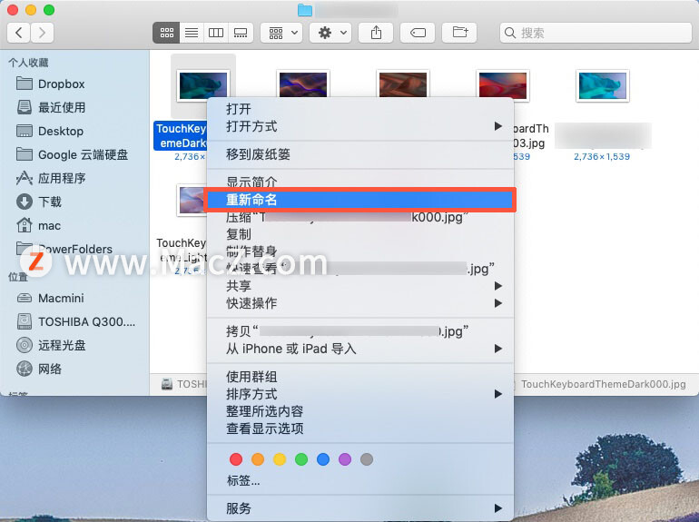Click the new folder toolbar button
Viewport: 699px width, 522px height.
click(x=459, y=33)
